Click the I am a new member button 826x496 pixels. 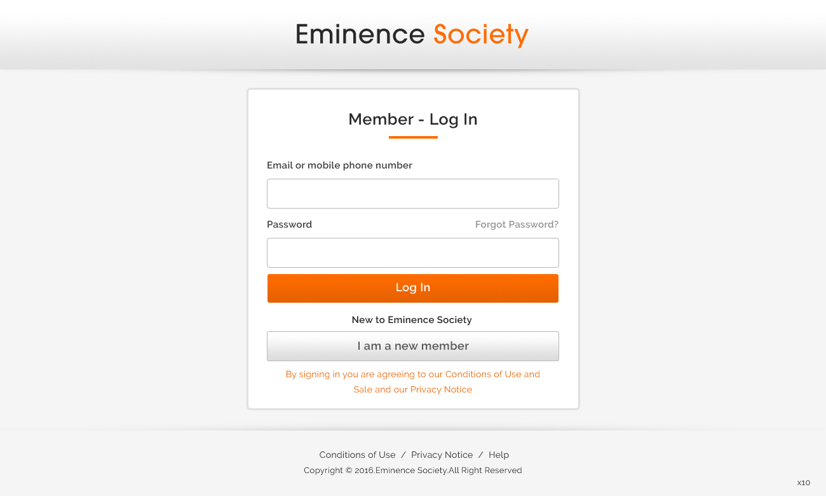click(413, 346)
